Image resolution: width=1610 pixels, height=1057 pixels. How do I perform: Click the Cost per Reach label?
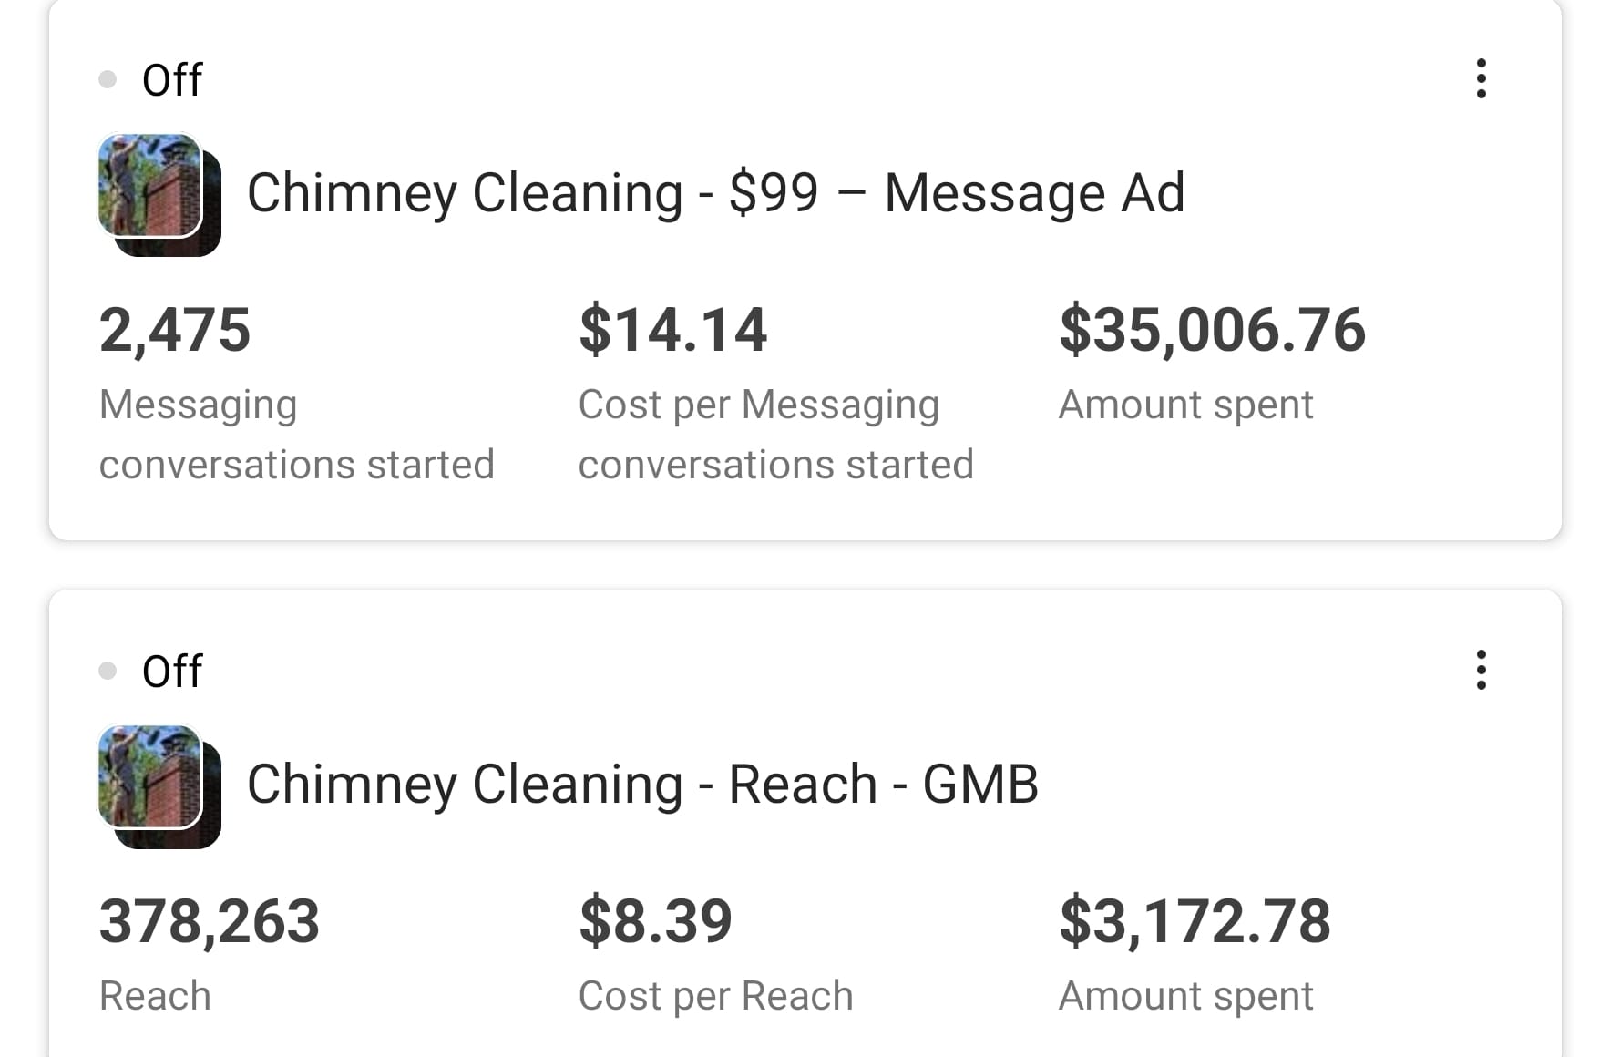(715, 996)
